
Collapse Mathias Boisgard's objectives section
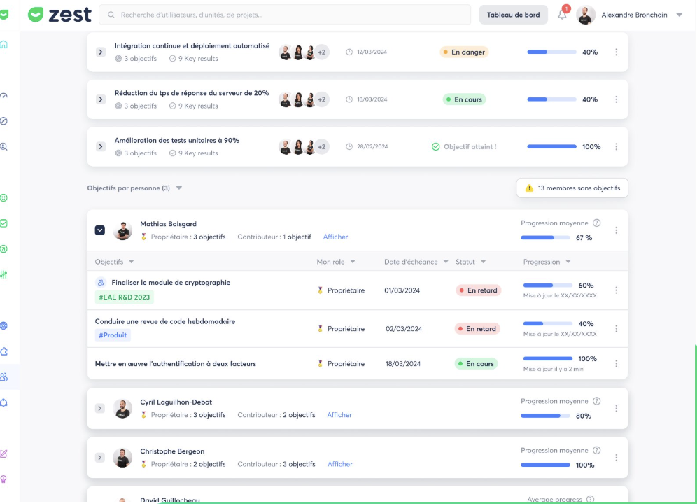coord(100,230)
